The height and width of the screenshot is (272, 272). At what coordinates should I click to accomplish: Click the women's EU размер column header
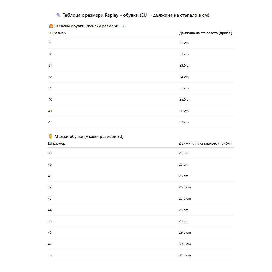57,33
